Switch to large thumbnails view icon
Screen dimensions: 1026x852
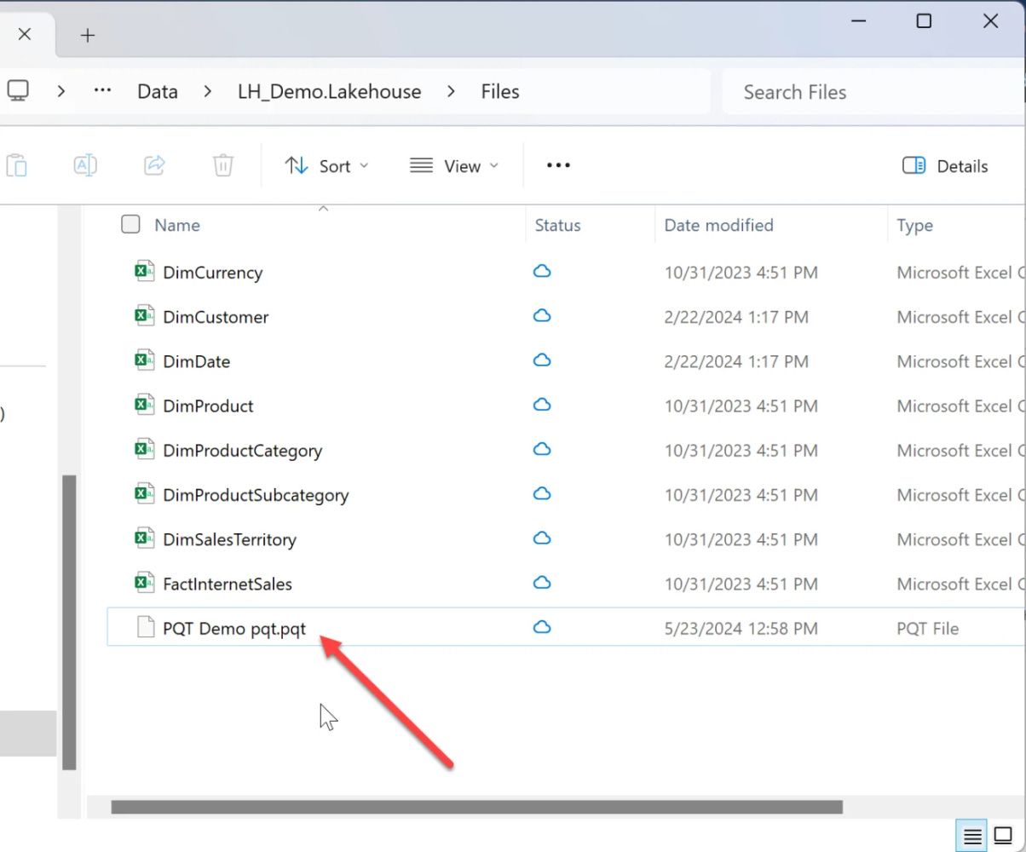coord(1002,835)
